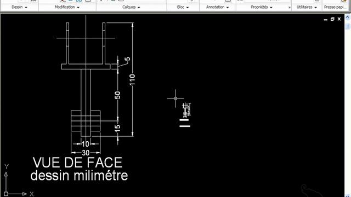Viewport: 351px width, 197px height.
Task: Click the vertical scrollbar thumb
Action: [347, 26]
